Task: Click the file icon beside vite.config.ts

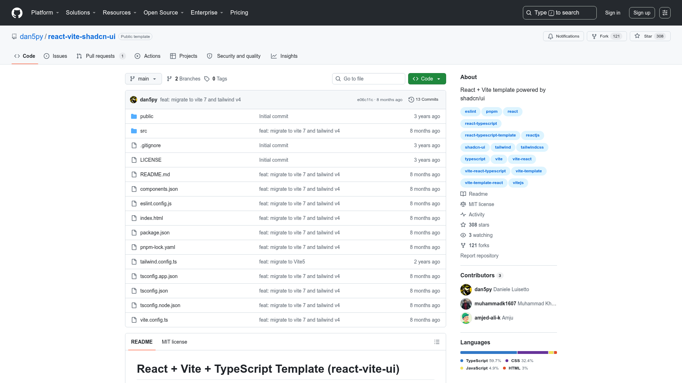Action: coord(134,320)
